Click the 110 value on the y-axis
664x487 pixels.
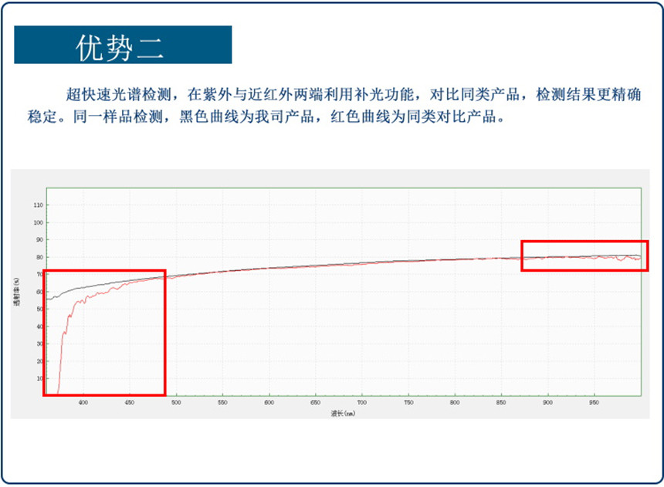[x=38, y=205]
